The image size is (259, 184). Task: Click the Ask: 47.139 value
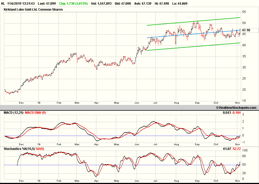pyautogui.click(x=143, y=3)
